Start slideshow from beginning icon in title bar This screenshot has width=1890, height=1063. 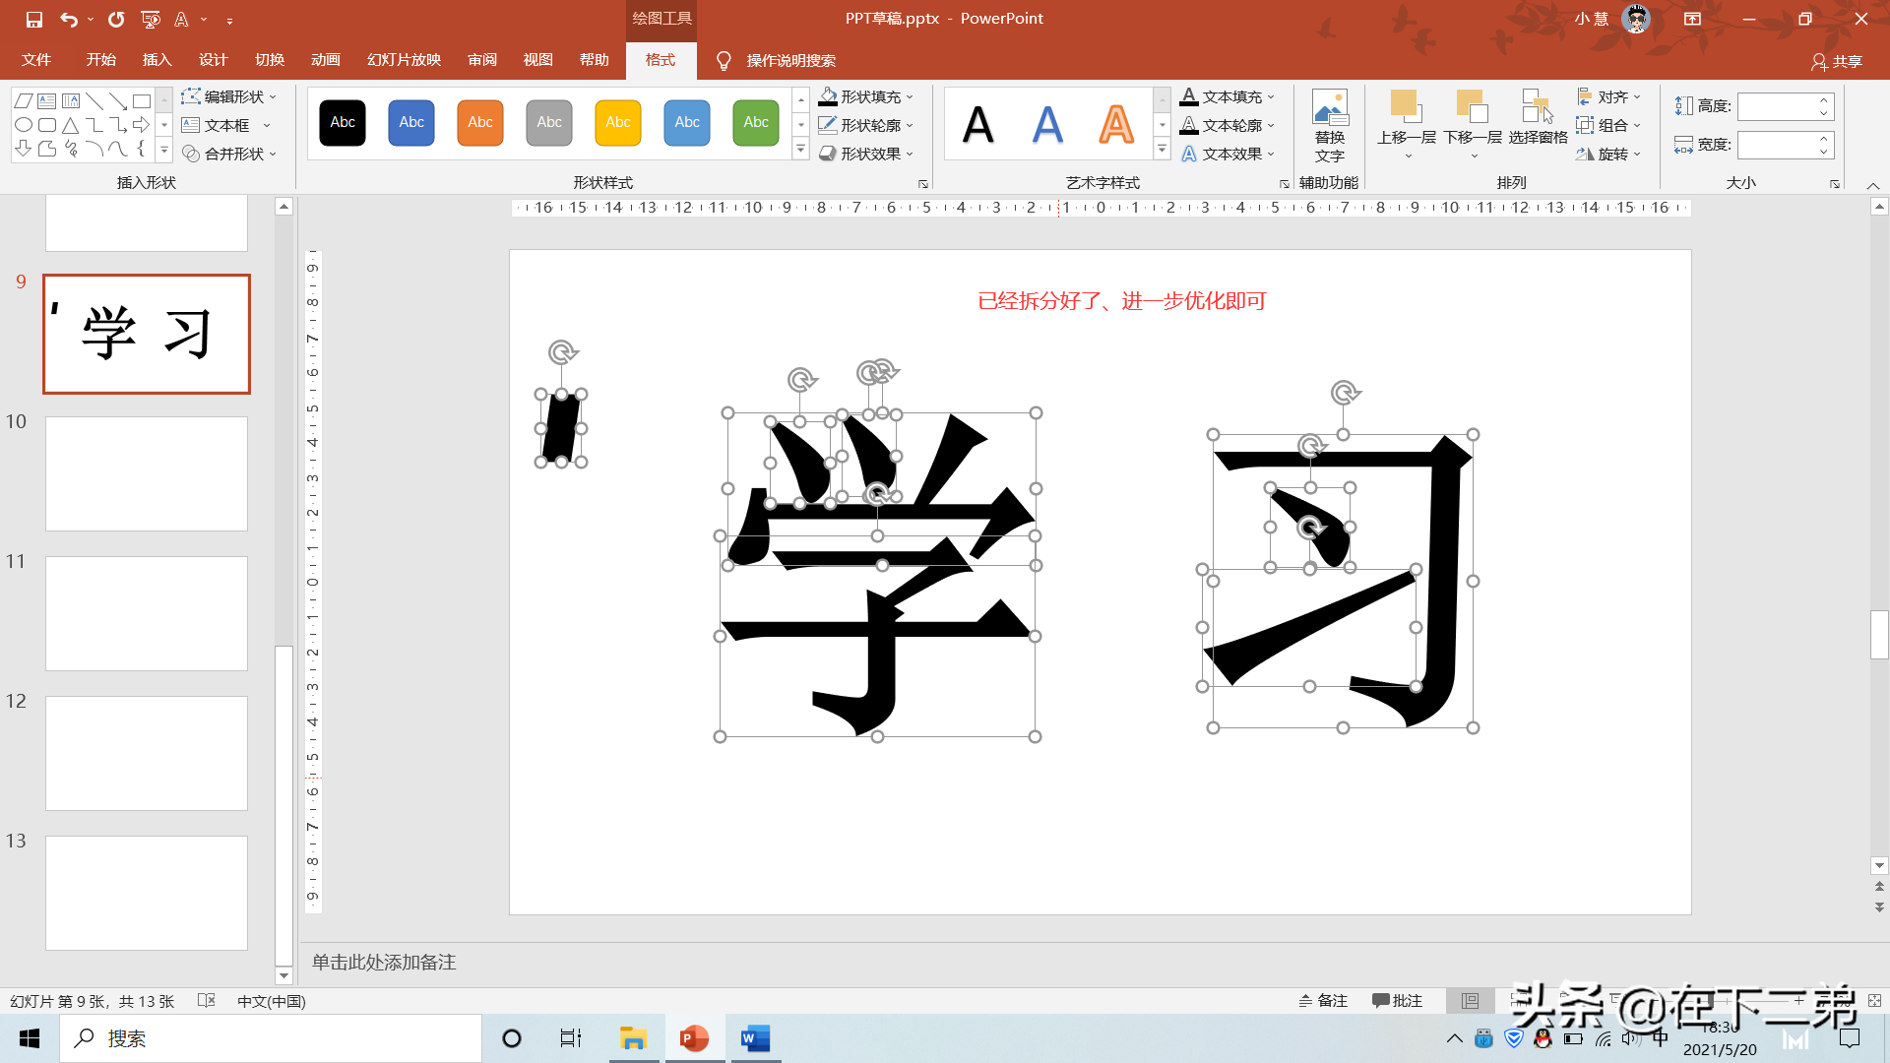[x=151, y=19]
